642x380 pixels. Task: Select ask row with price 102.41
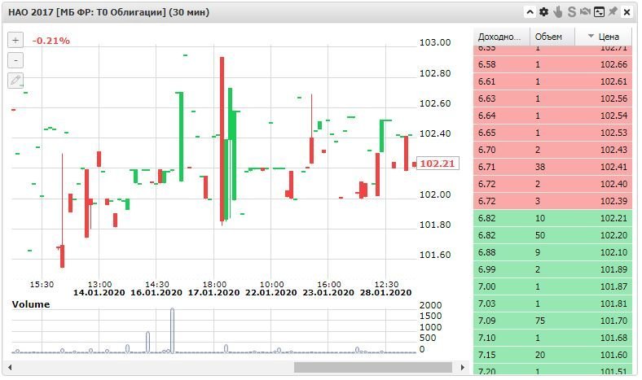pyautogui.click(x=553, y=167)
